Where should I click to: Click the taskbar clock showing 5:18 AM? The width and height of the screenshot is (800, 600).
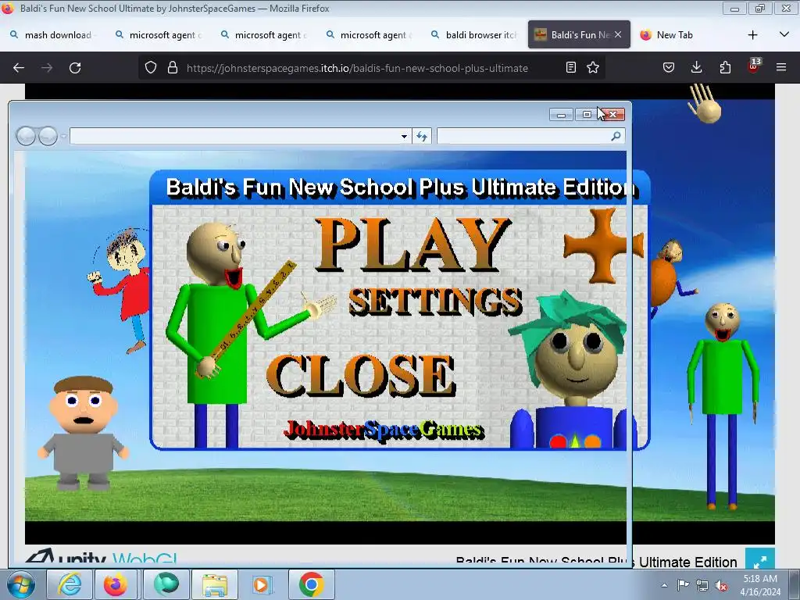coord(760,585)
